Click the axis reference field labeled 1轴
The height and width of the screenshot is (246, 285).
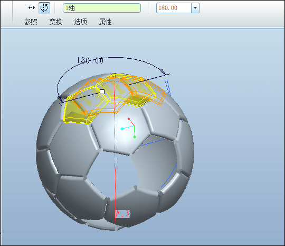coord(102,8)
